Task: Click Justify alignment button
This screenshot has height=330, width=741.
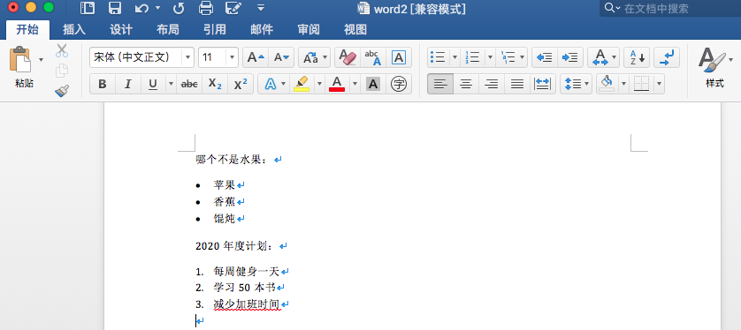Action: [x=517, y=84]
